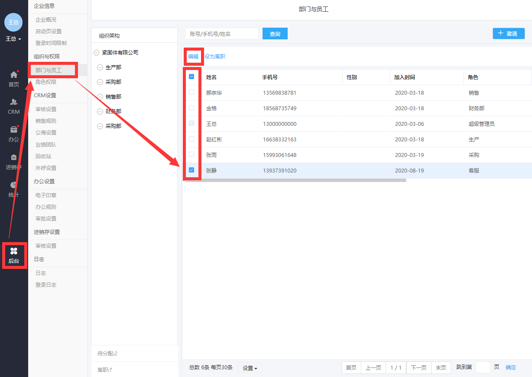Open 企业概况 menu item
Image resolution: width=532 pixels, height=377 pixels.
coord(46,20)
